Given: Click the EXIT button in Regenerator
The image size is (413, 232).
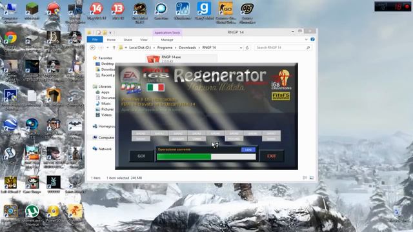Looking at the screenshot, I should click(x=271, y=156).
